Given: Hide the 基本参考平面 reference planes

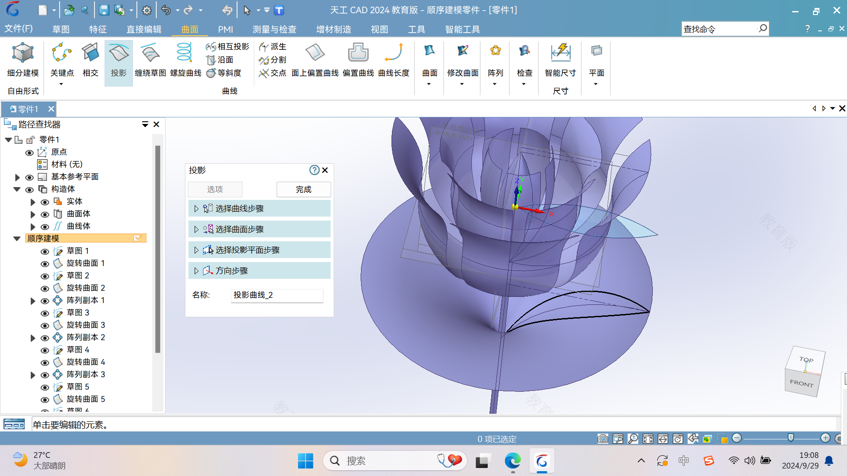Looking at the screenshot, I should click(x=29, y=177).
